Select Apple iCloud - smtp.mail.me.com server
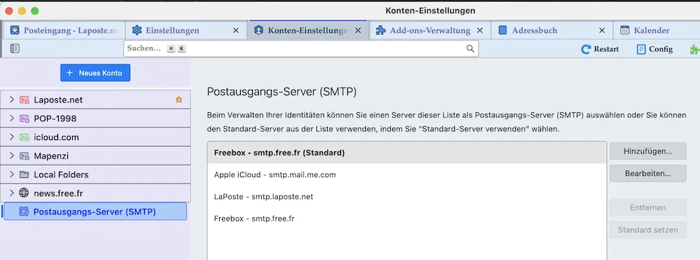700x260 pixels. [x=407, y=175]
